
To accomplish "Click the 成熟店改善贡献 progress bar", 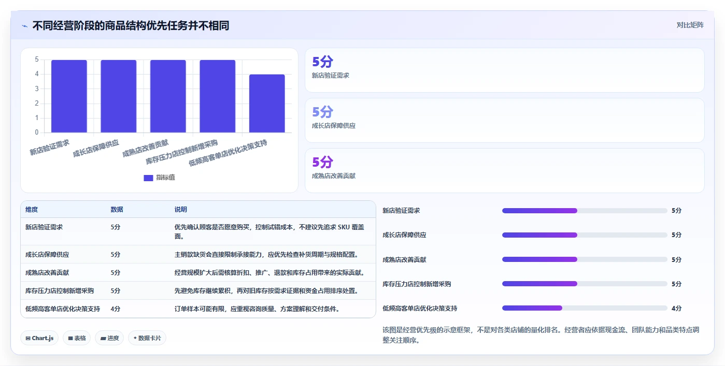I will [585, 259].
